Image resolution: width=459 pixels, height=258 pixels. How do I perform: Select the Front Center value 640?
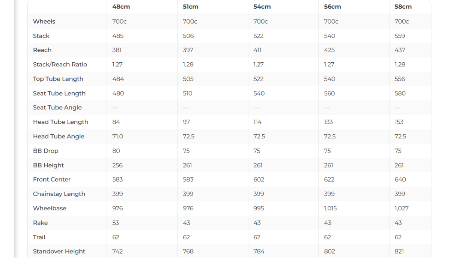400,180
